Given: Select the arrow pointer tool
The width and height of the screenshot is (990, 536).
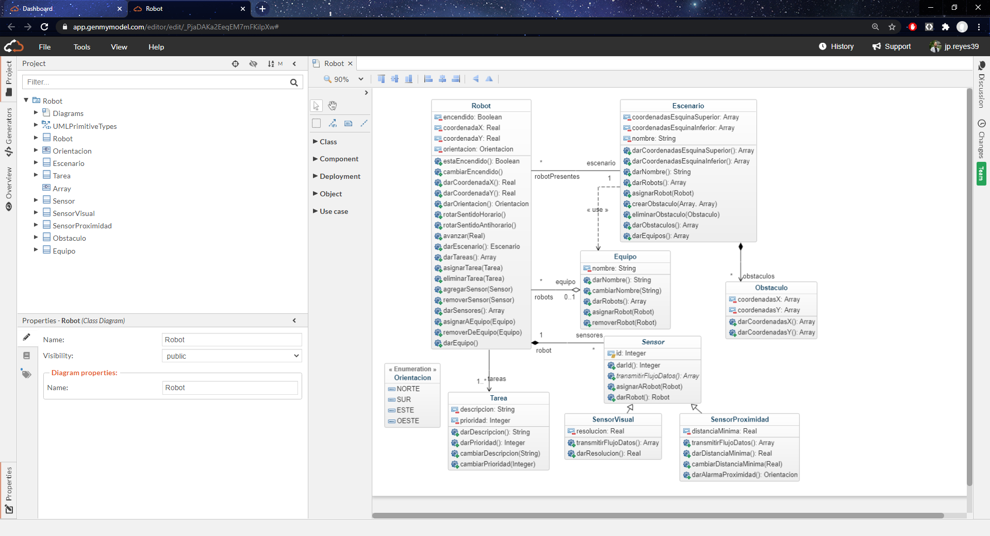Looking at the screenshot, I should click(x=316, y=106).
